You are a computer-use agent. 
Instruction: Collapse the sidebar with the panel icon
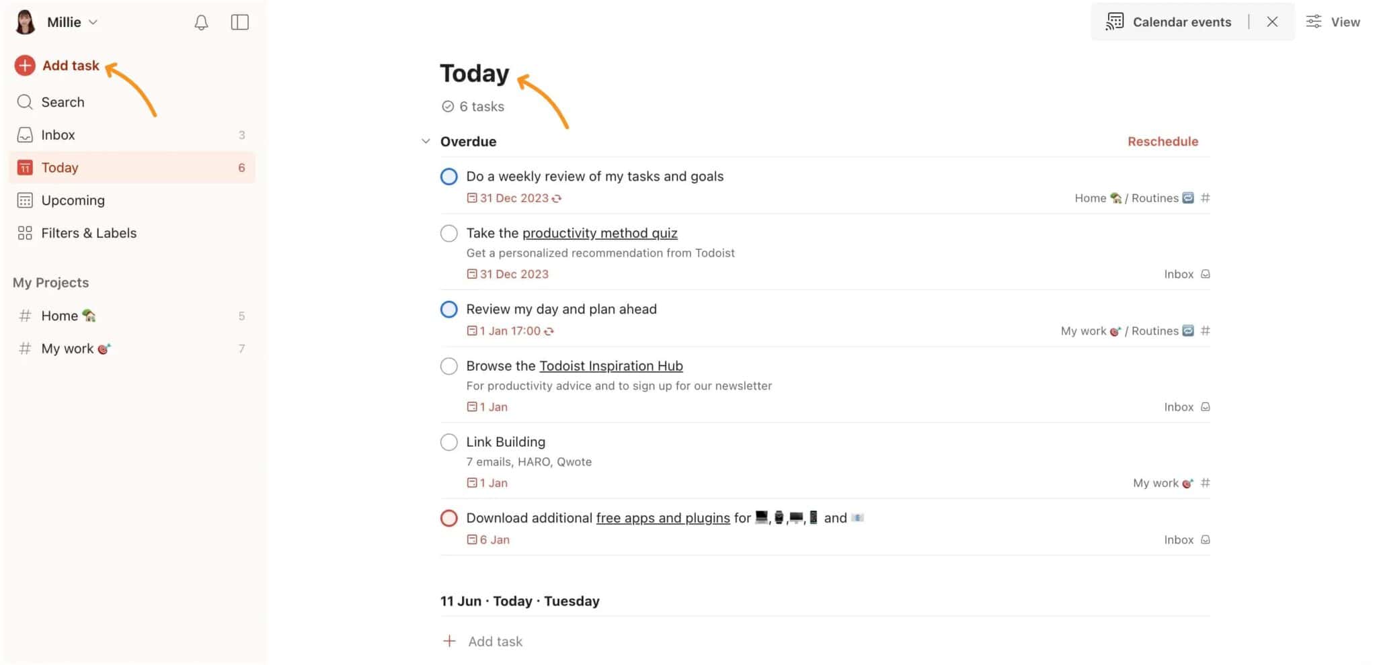240,21
